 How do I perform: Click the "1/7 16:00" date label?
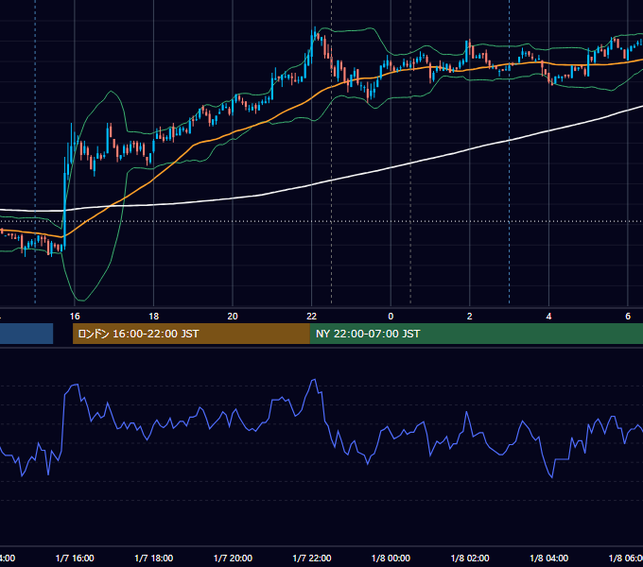(75, 558)
